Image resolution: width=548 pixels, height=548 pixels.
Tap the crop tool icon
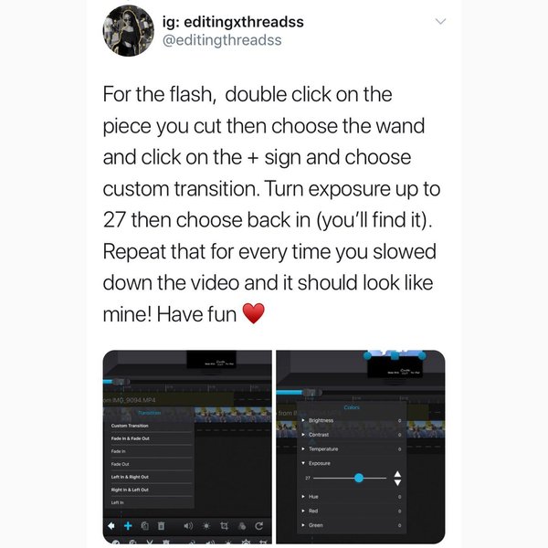click(x=224, y=526)
